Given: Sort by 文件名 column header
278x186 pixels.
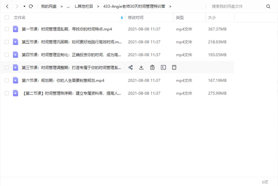Looking at the screenshot, I should [x=19, y=17].
